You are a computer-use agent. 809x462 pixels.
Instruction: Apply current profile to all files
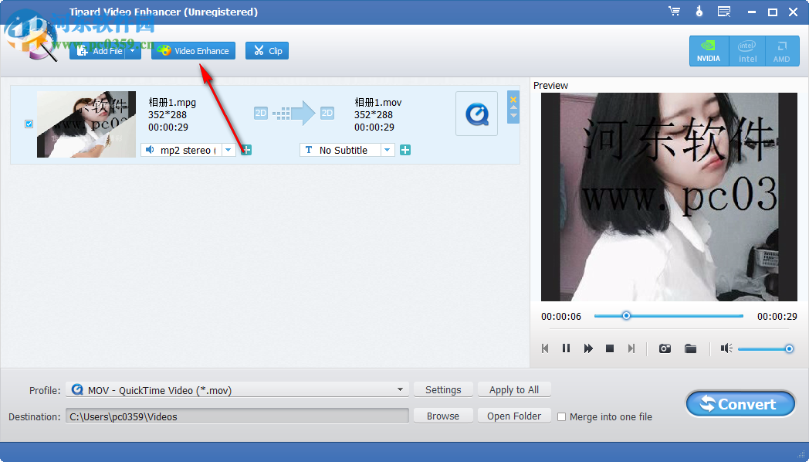point(514,389)
